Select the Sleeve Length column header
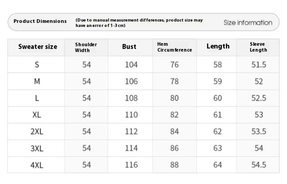The image size is (287, 184). pos(258,47)
